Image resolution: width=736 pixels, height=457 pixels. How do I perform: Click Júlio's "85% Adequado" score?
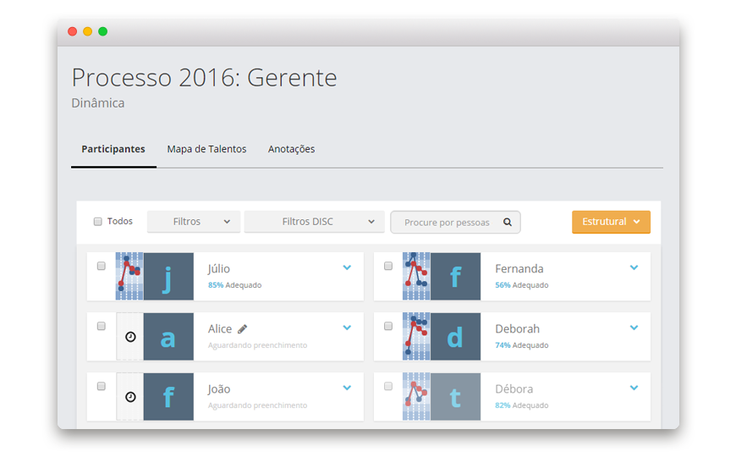point(234,285)
